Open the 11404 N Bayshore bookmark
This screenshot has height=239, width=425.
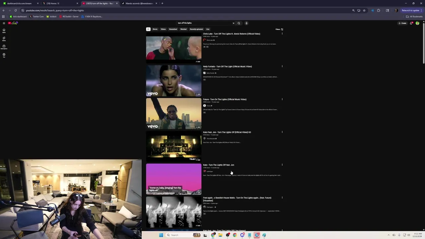92,17
